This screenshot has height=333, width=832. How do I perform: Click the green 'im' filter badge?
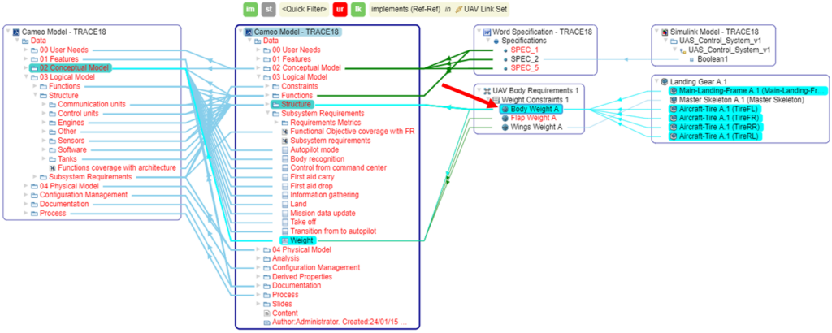[x=251, y=9]
